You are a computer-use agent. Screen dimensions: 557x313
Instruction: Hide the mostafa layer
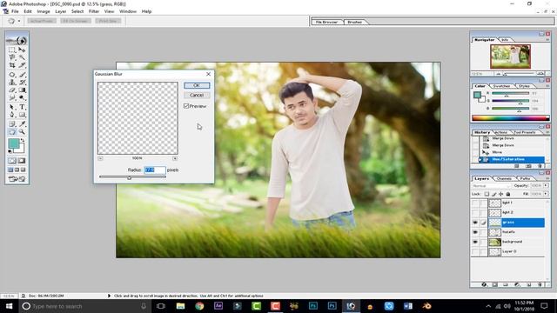[475, 232]
